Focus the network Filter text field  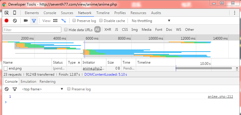32,30
